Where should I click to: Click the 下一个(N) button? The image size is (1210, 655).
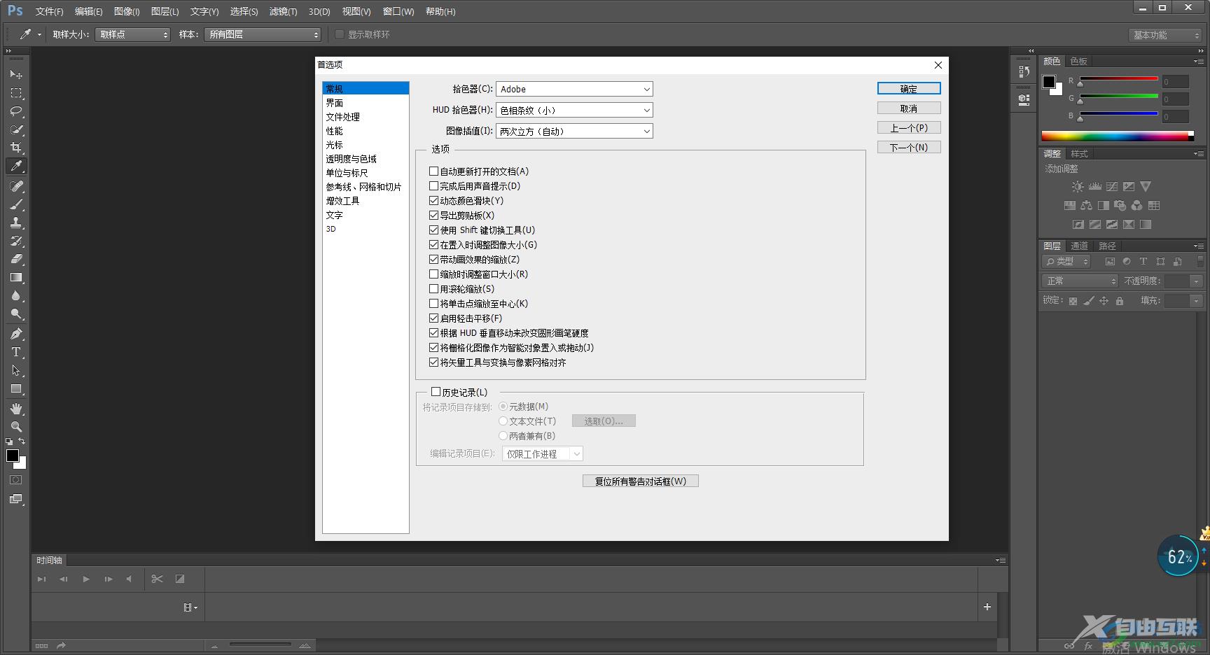(909, 148)
